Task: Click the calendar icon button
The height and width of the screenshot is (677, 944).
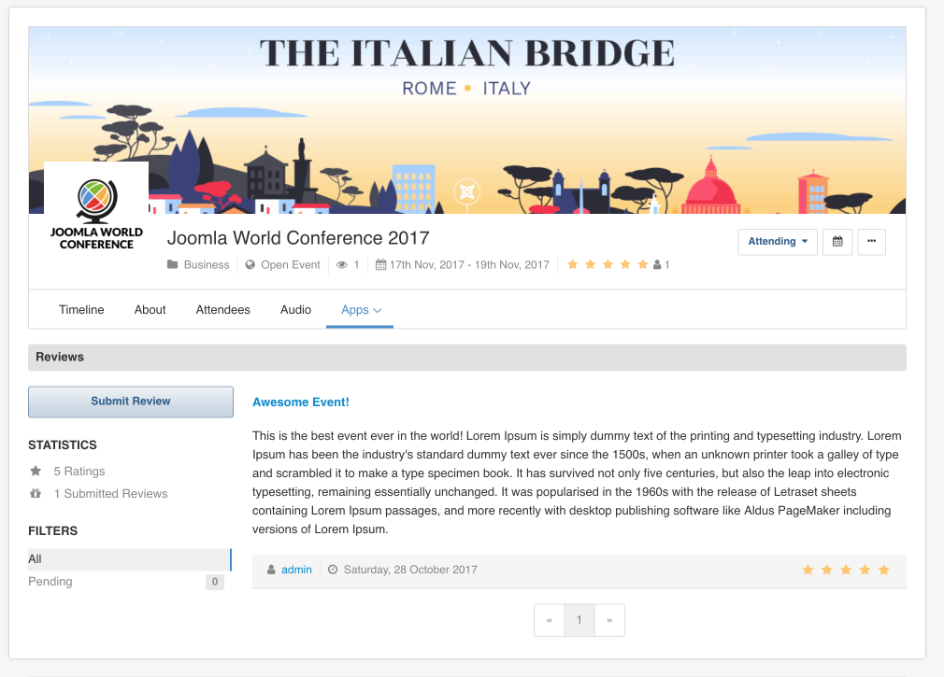Action: coord(837,242)
